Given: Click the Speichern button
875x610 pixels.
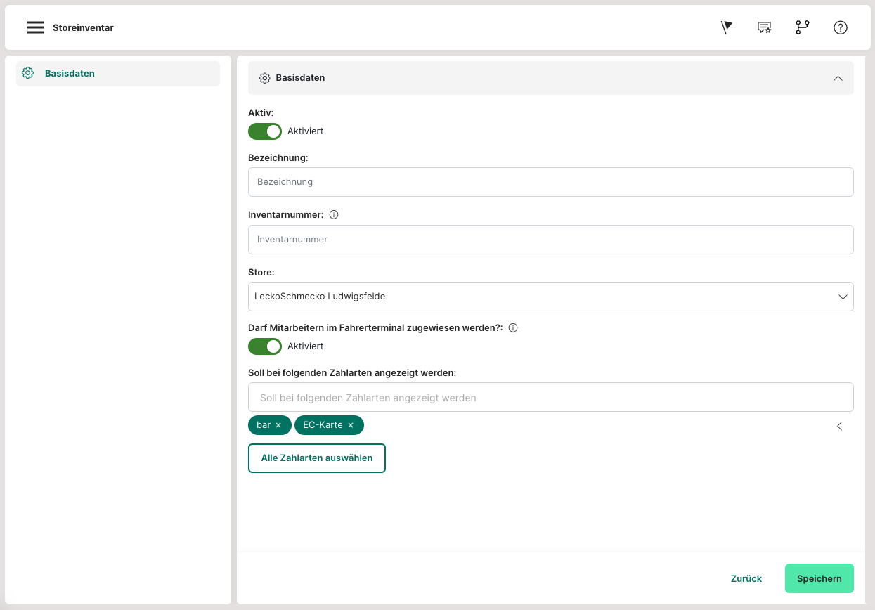Looking at the screenshot, I should click(819, 578).
